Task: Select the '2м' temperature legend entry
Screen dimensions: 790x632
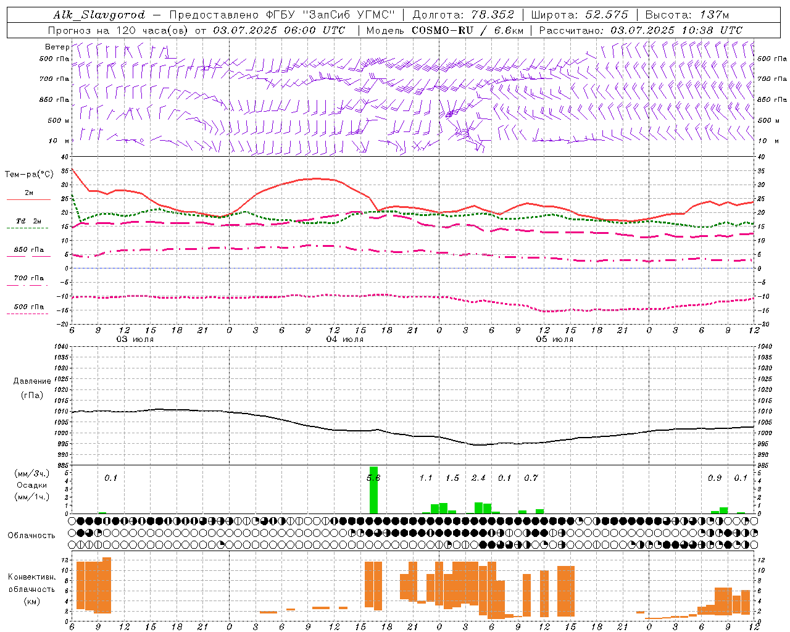Action: tap(29, 193)
